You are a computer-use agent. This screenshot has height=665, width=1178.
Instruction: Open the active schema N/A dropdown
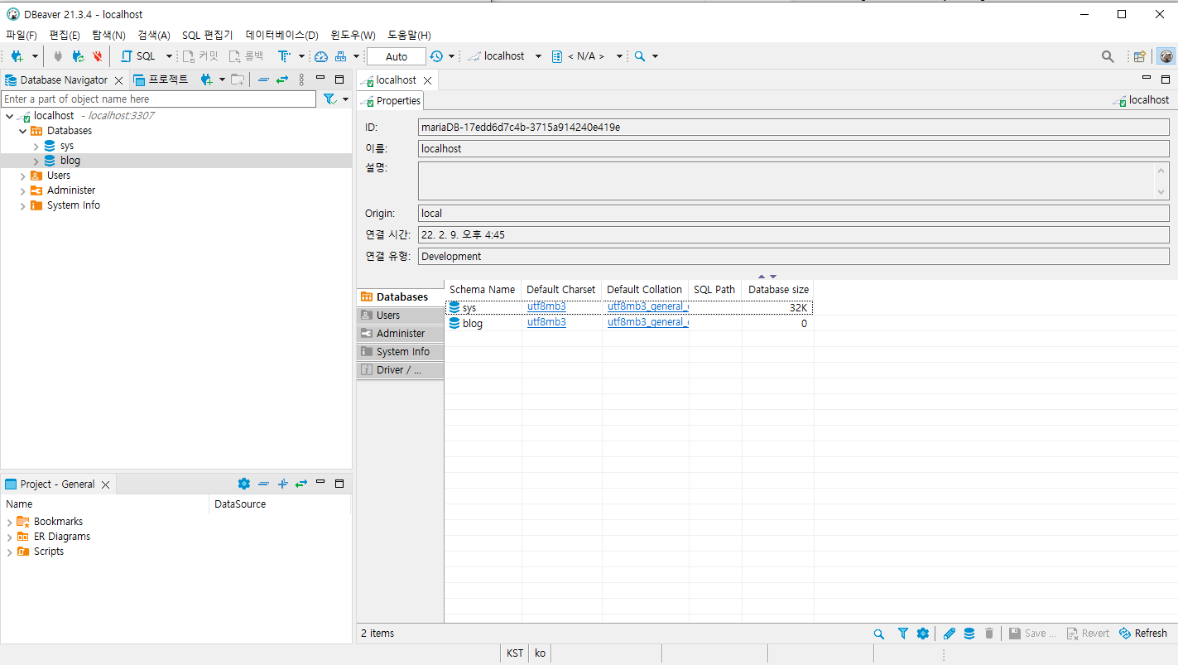coord(587,56)
